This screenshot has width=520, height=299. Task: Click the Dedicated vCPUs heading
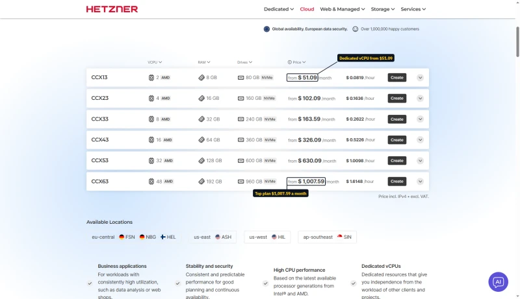[x=381, y=266]
